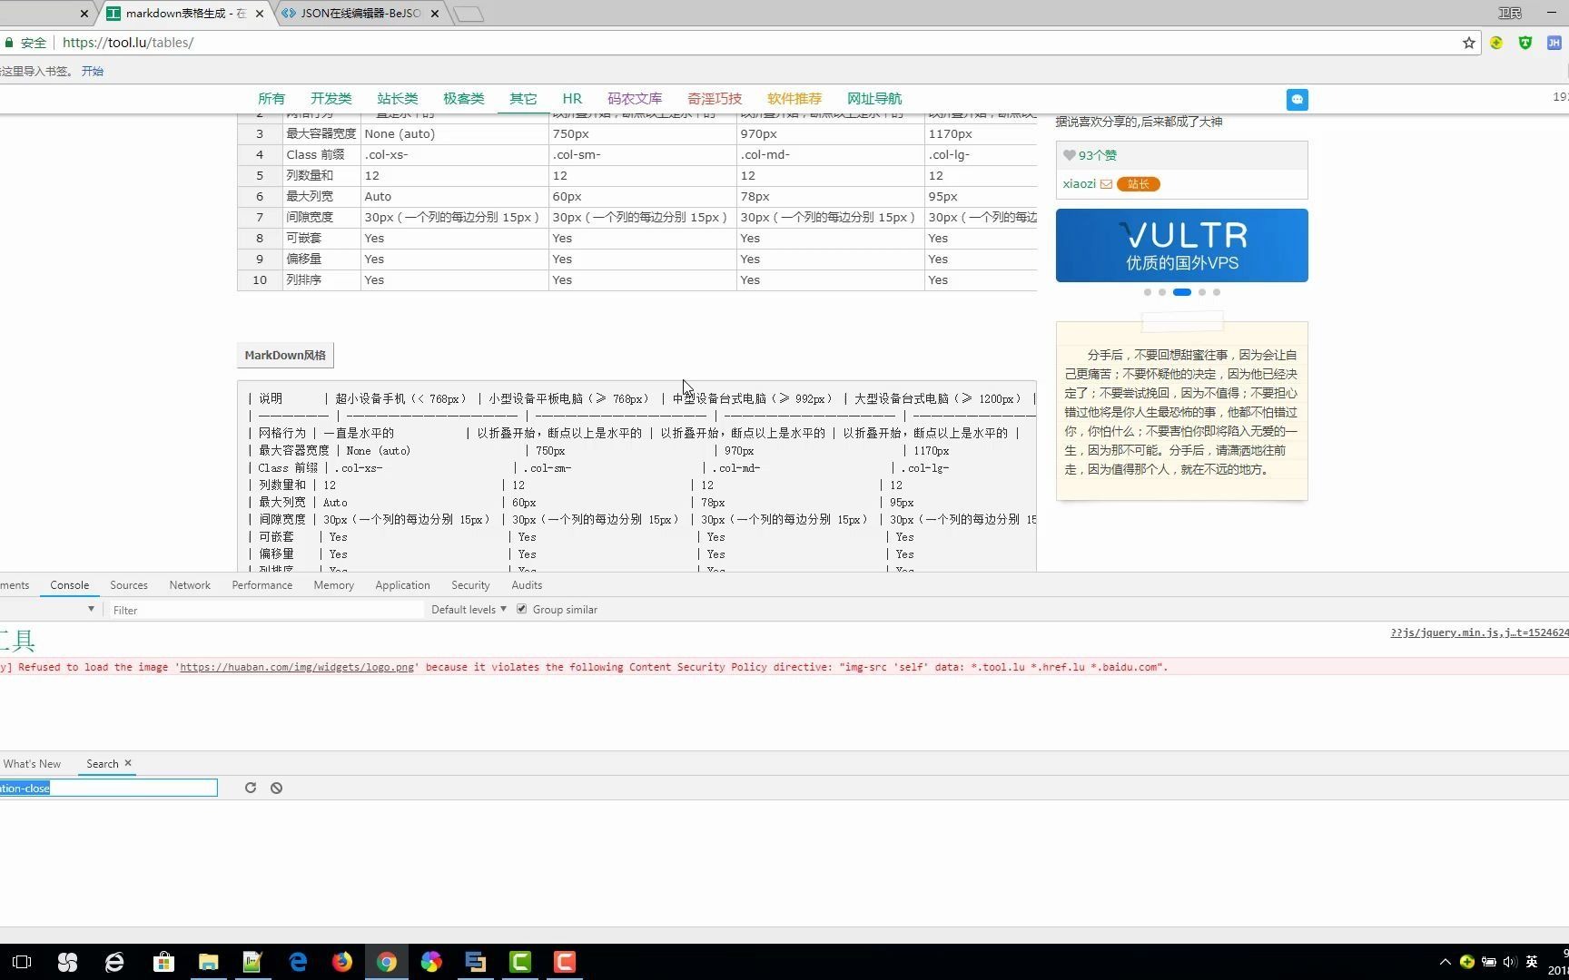This screenshot has width=1569, height=980.
Task: Launch Microsoft Edge from the taskbar
Action: (298, 962)
